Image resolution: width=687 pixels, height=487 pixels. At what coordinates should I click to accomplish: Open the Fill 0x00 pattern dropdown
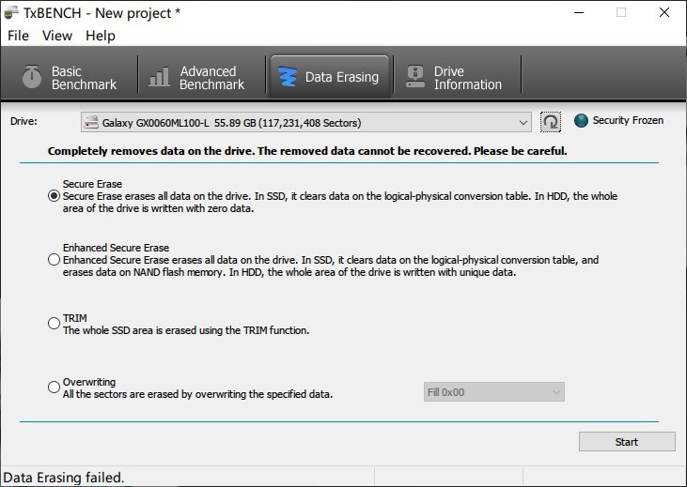pos(494,391)
